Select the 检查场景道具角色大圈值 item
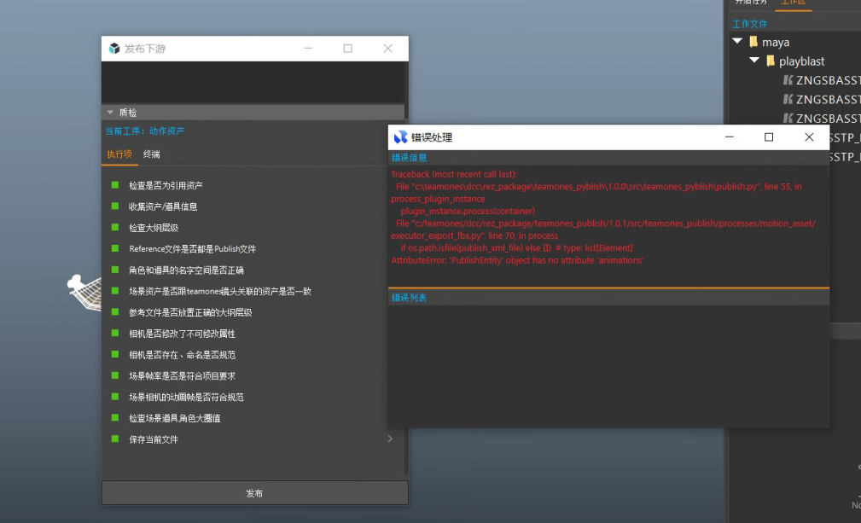This screenshot has height=523, width=861. [175, 418]
